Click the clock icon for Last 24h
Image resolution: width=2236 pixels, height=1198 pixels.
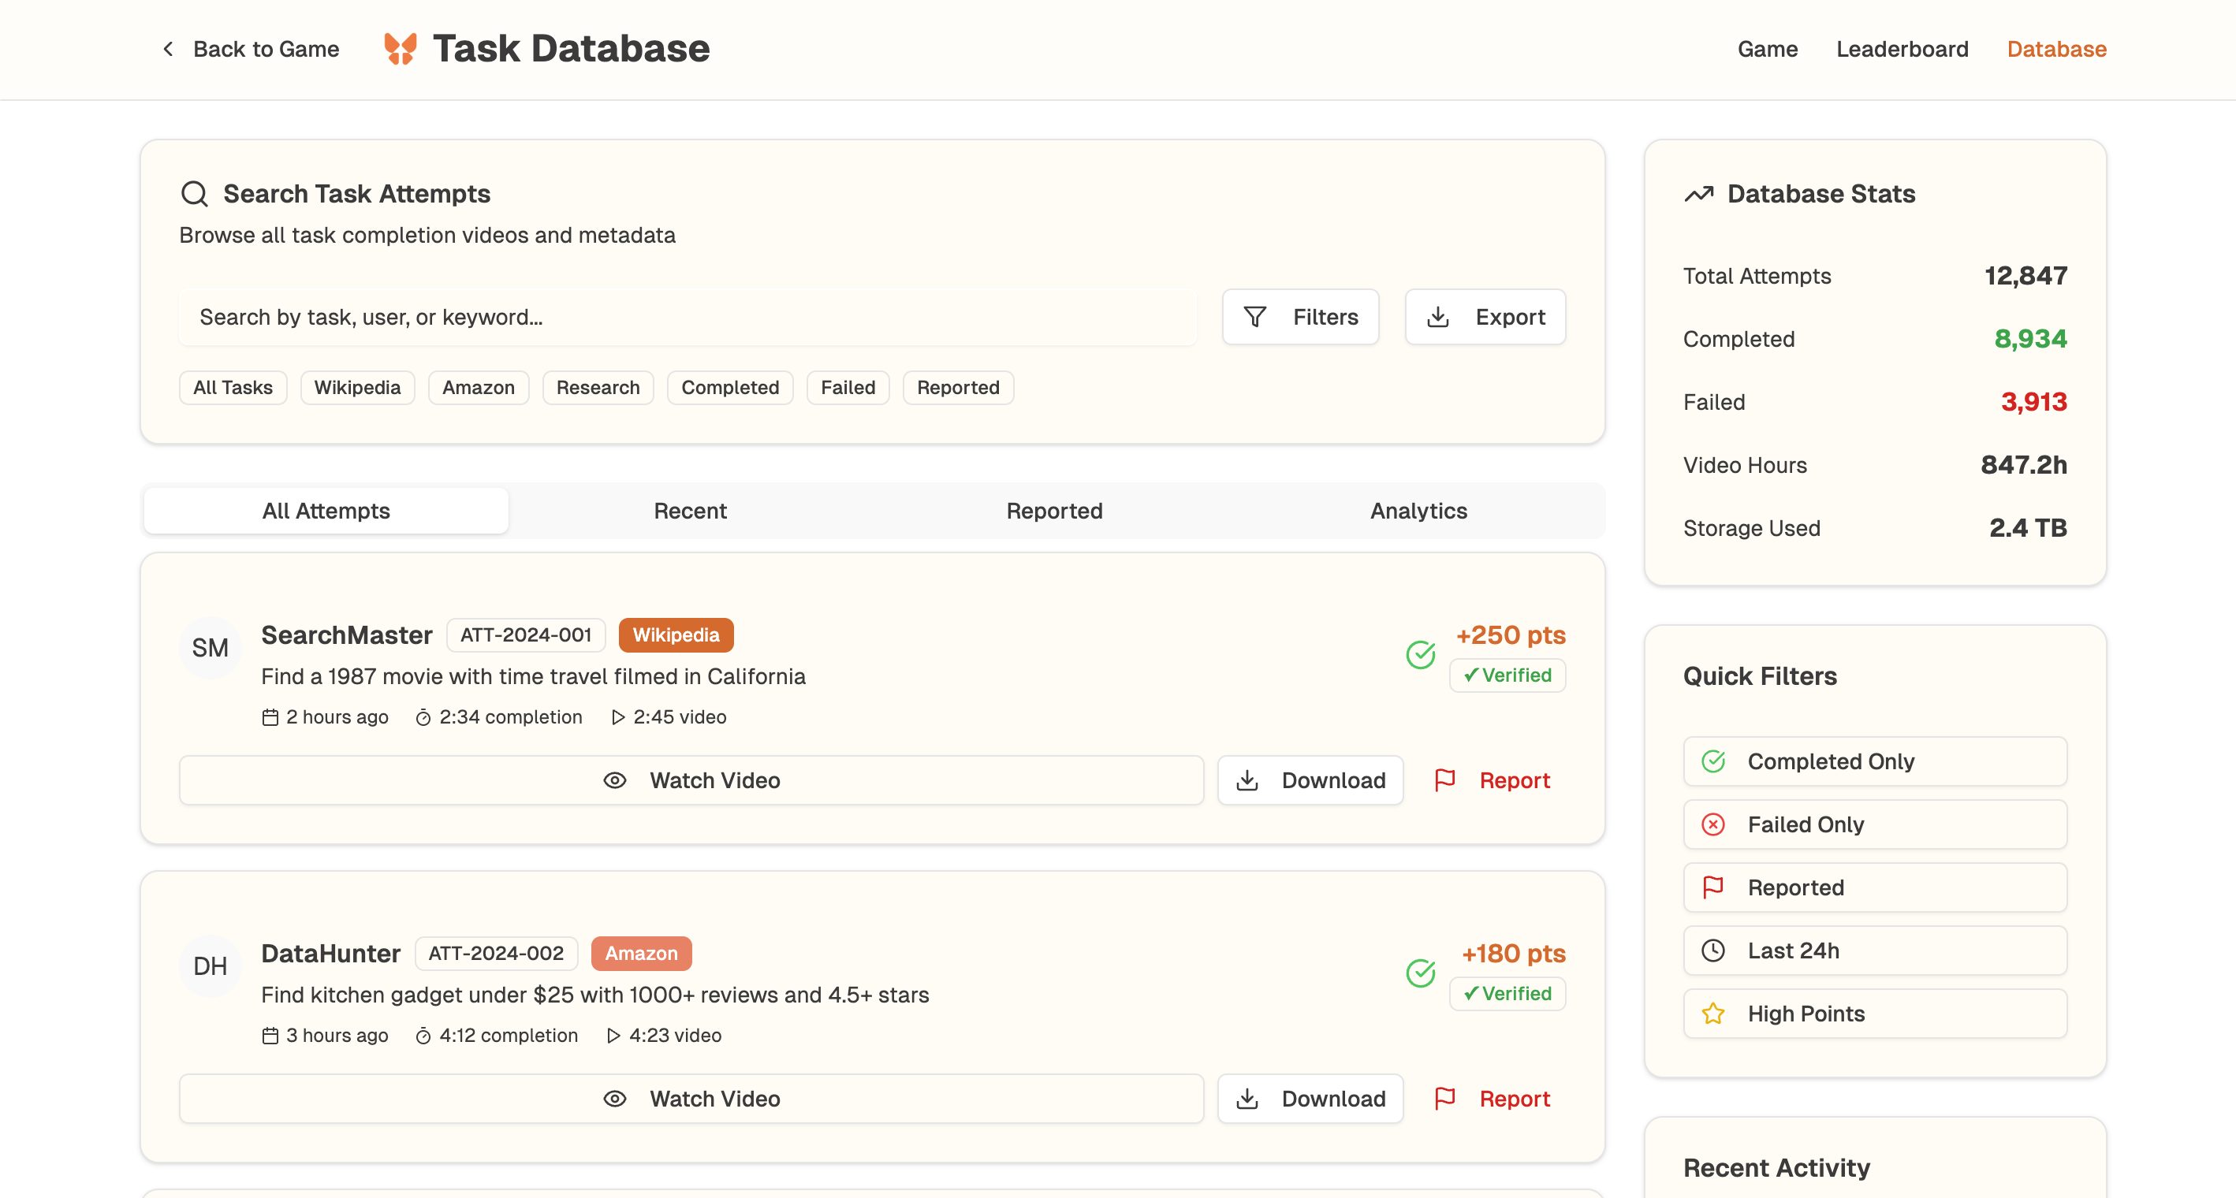(1712, 950)
